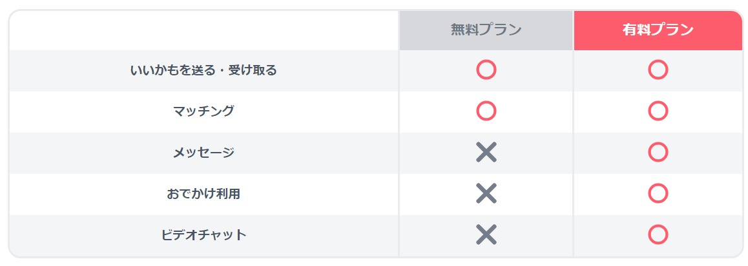Click the マッチング feature label
This screenshot has width=748, height=266.
[x=203, y=111]
